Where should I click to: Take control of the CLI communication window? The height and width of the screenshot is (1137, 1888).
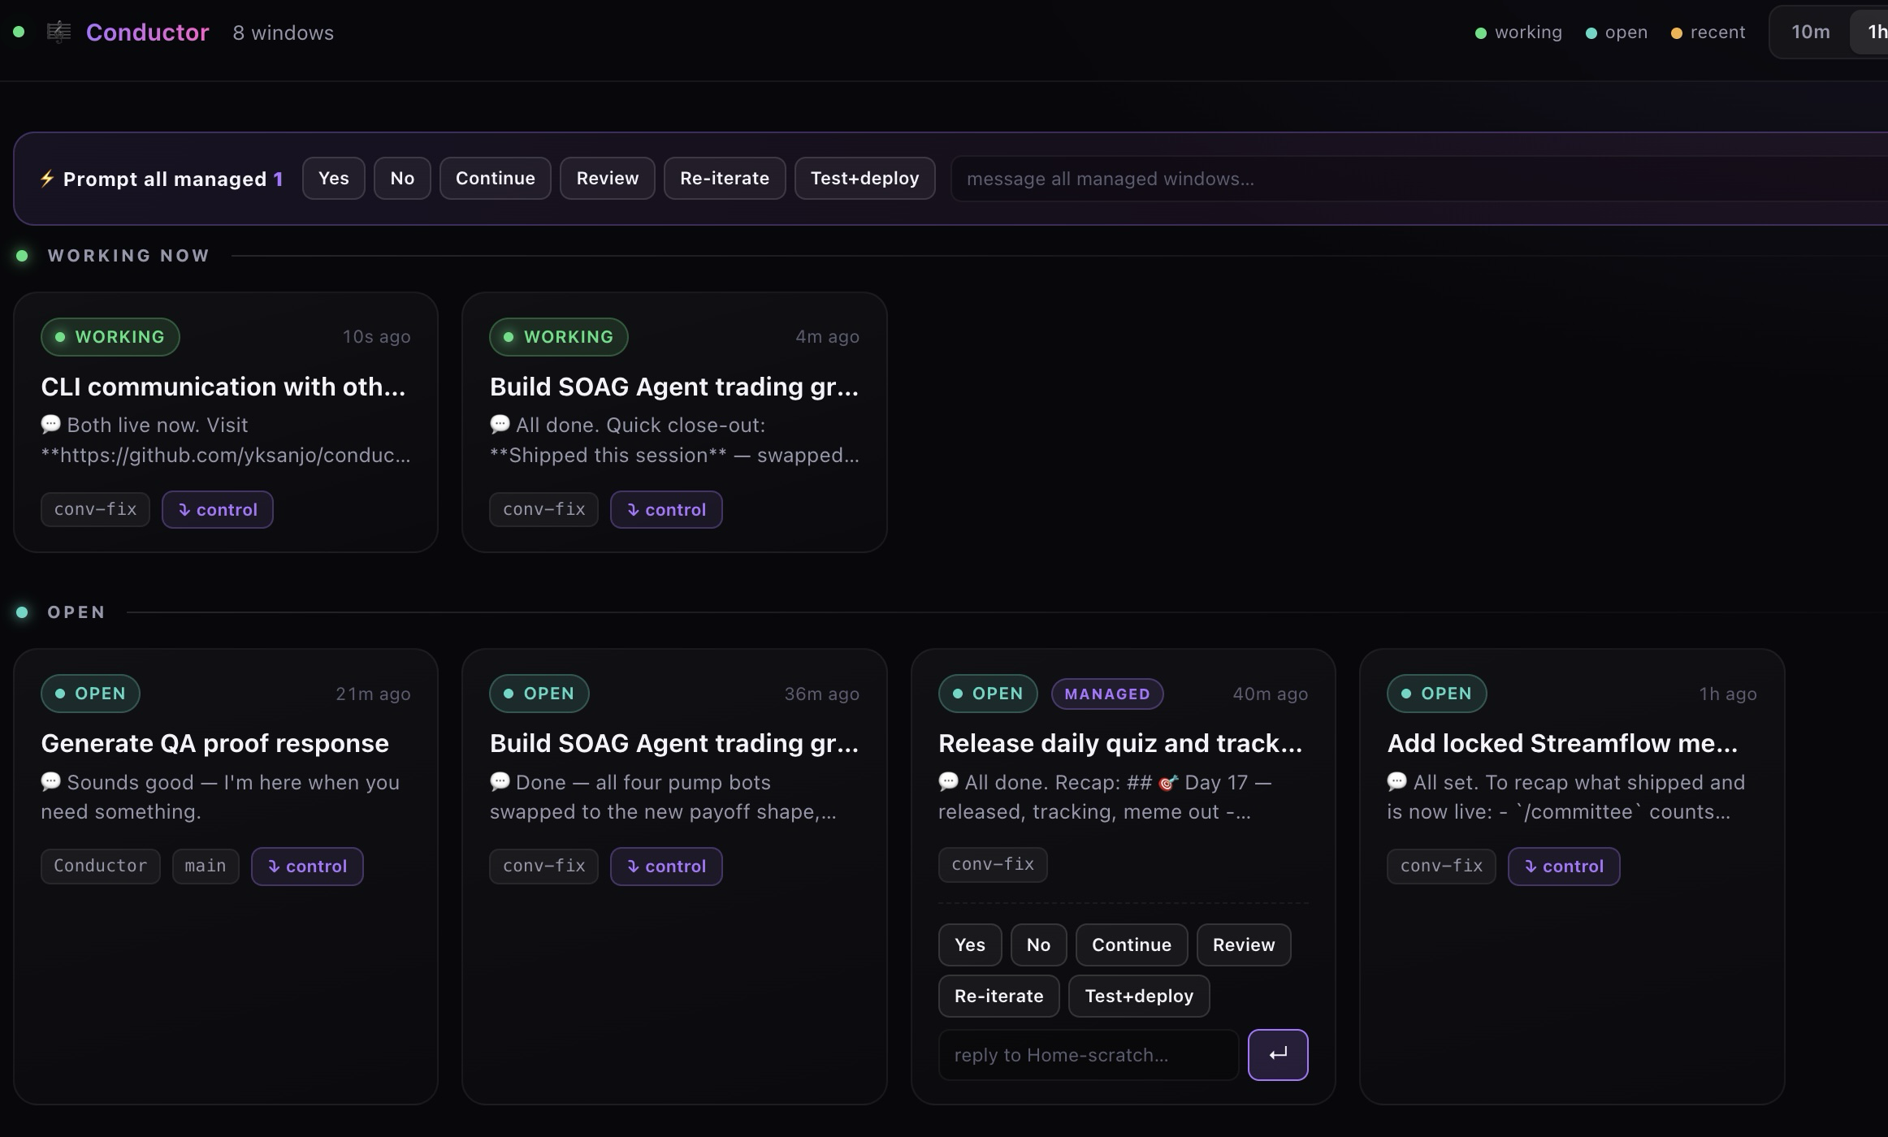[218, 510]
